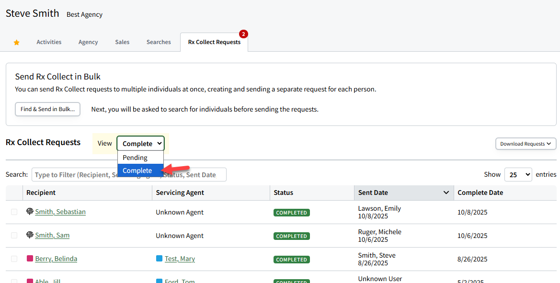Open the Searches tab
560x283 pixels.
158,42
